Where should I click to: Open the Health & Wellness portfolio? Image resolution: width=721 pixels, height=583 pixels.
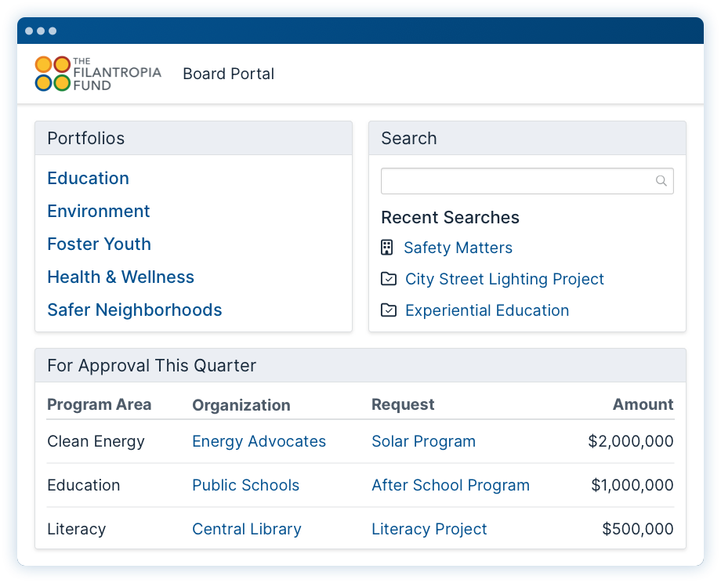click(x=121, y=277)
